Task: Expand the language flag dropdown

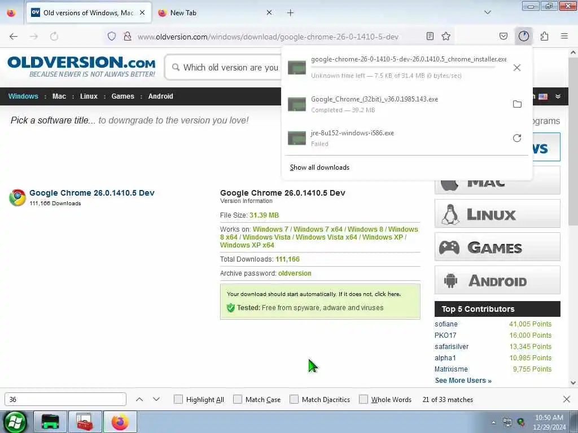Action: (x=558, y=96)
